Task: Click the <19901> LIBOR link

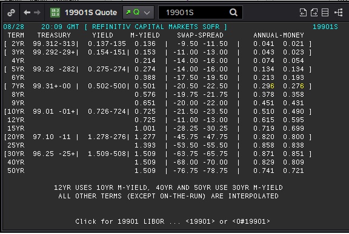Action: (x=200, y=221)
